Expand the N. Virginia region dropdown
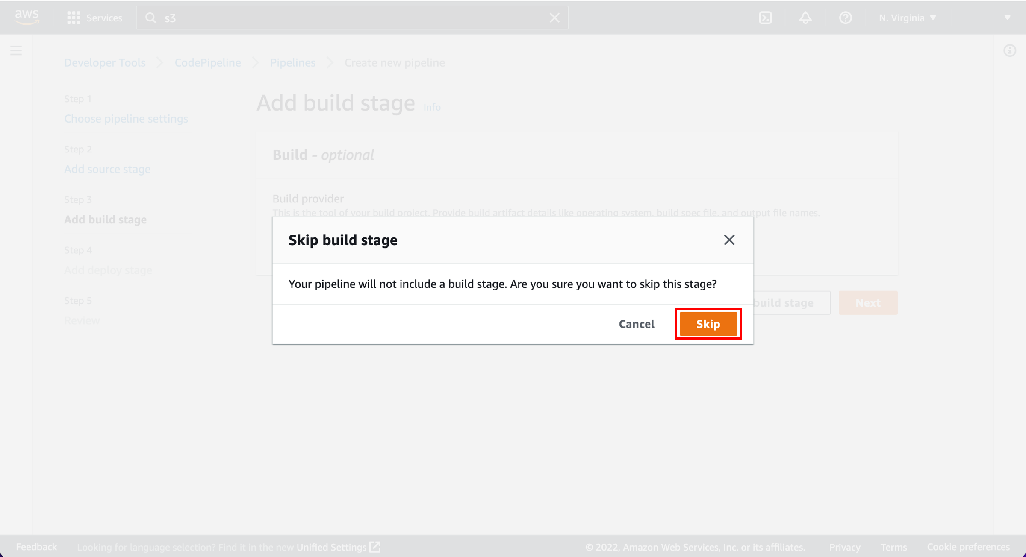This screenshot has height=557, width=1026. point(908,18)
